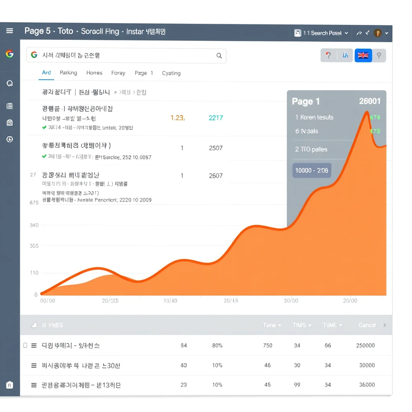Check the checkbox on the first table row
The image size is (412, 412).
(25, 345)
